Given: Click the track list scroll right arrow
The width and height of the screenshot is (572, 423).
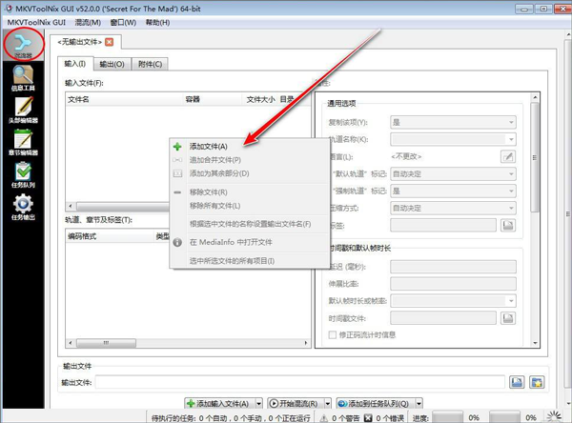Looking at the screenshot, I should point(306,343).
